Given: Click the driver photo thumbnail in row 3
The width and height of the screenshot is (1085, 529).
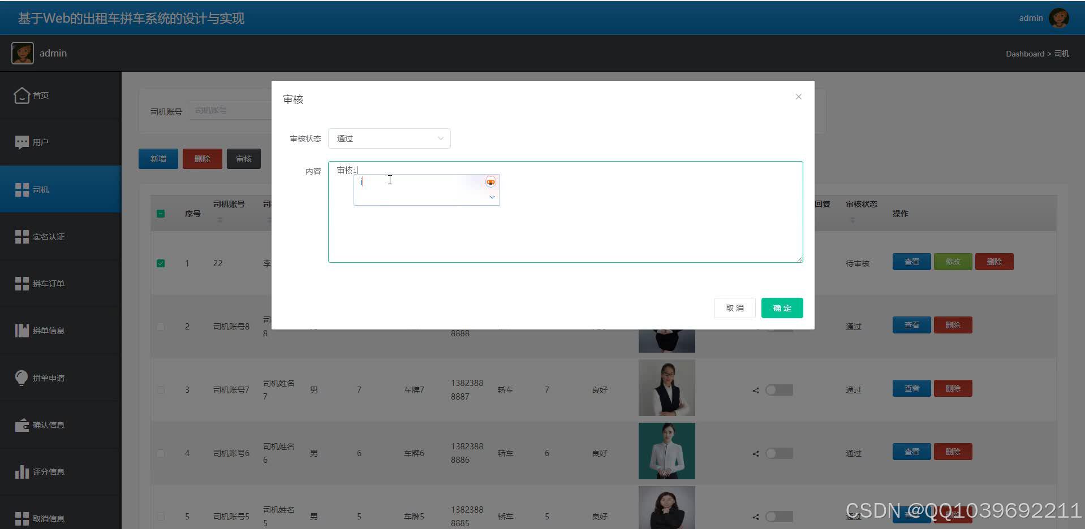Looking at the screenshot, I should click(x=667, y=388).
